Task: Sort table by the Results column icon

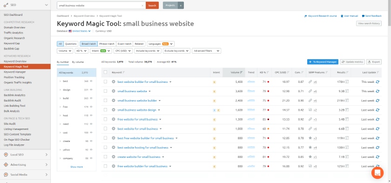Action: coord(347,73)
